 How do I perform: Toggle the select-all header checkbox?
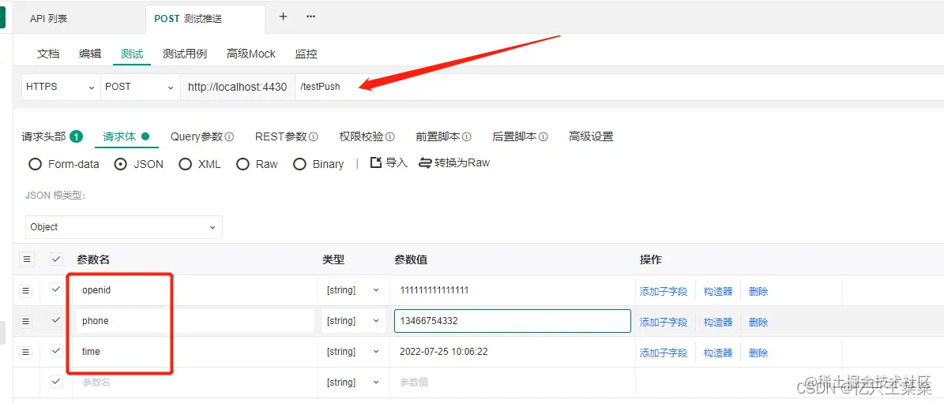click(x=56, y=259)
